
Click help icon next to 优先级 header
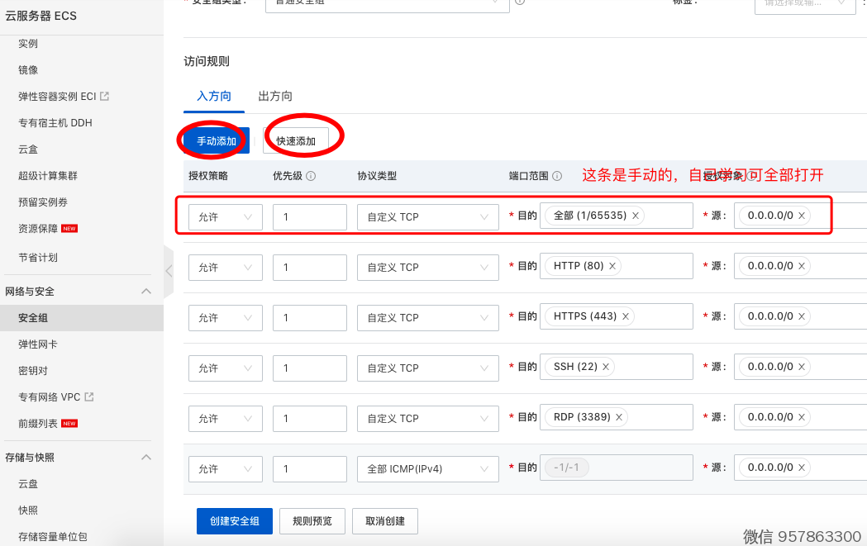click(x=312, y=176)
